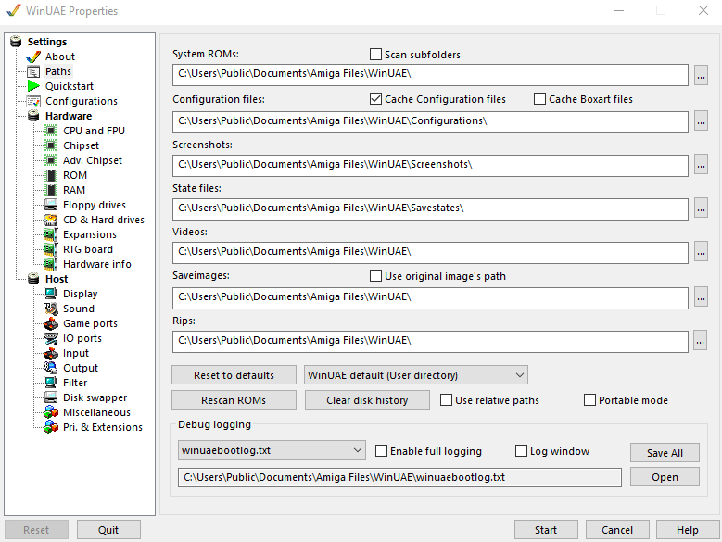Open the WinUAE default path preset dropdown

click(x=416, y=375)
